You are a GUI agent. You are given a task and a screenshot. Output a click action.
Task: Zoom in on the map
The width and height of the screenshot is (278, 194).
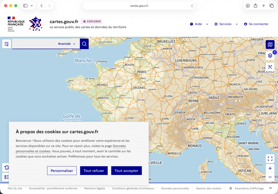click(270, 168)
